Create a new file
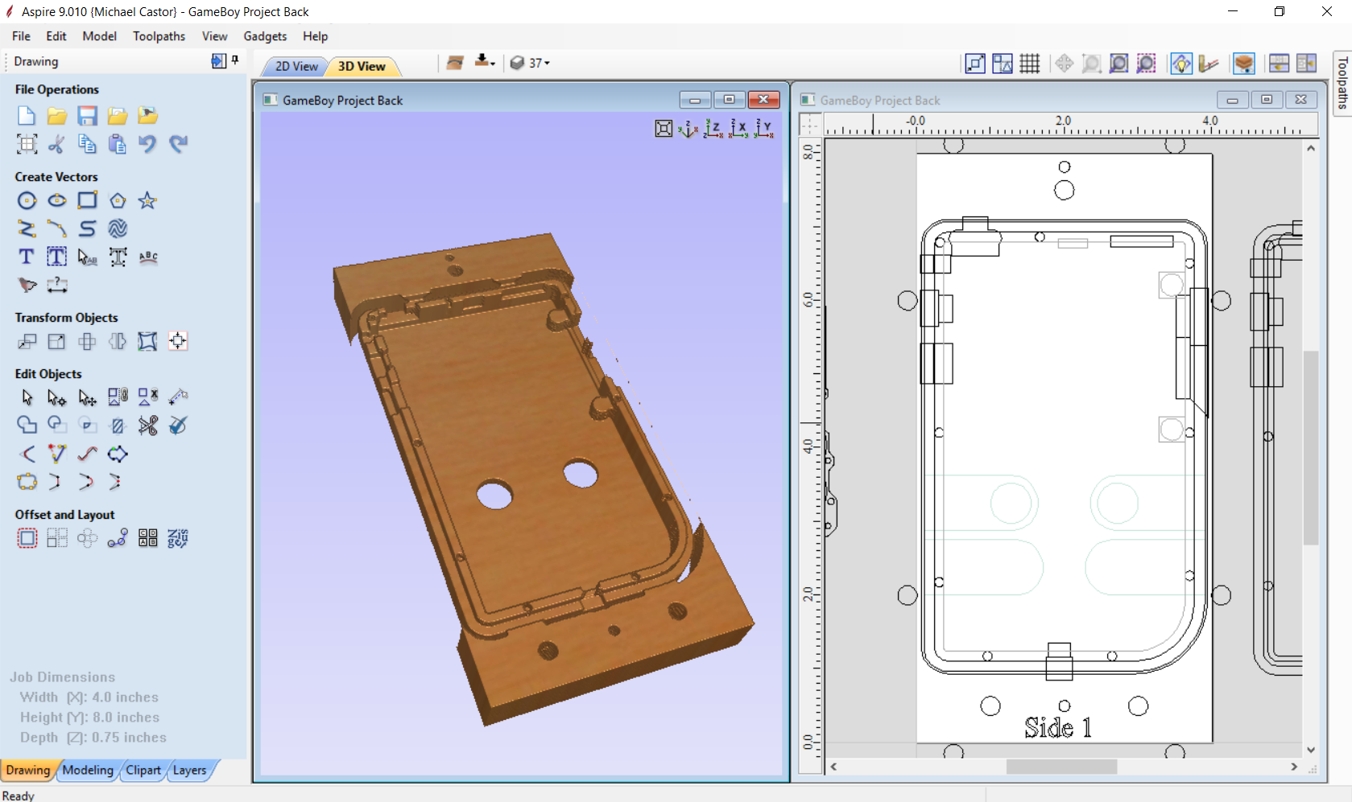This screenshot has height=802, width=1352. [27, 116]
